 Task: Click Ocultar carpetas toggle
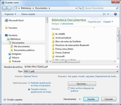(x=13, y=100)
